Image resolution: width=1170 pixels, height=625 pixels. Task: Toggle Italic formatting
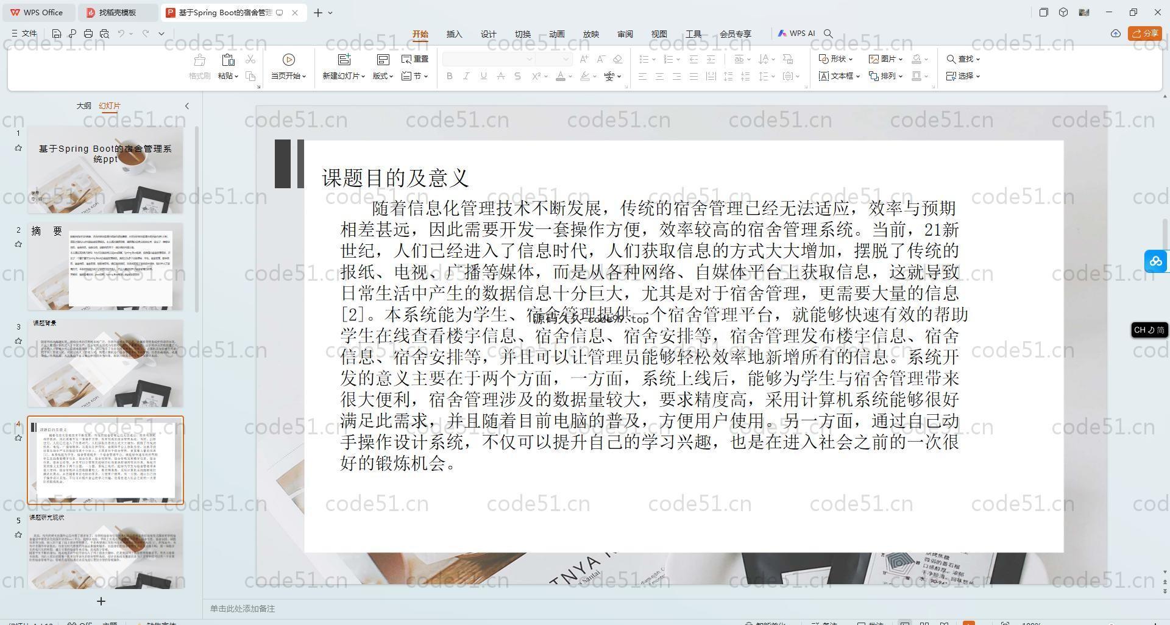pyautogui.click(x=466, y=76)
